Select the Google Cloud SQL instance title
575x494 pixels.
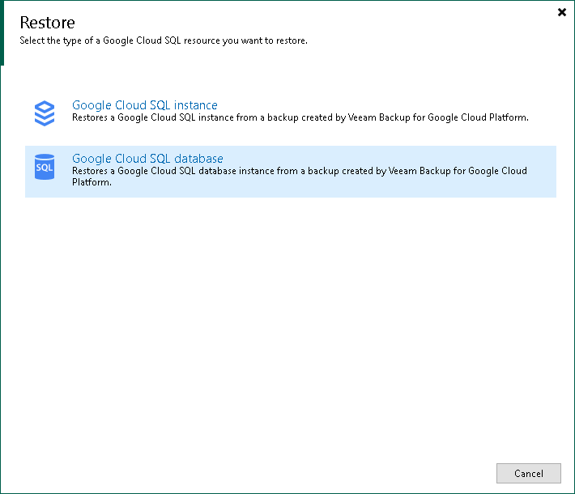point(144,105)
